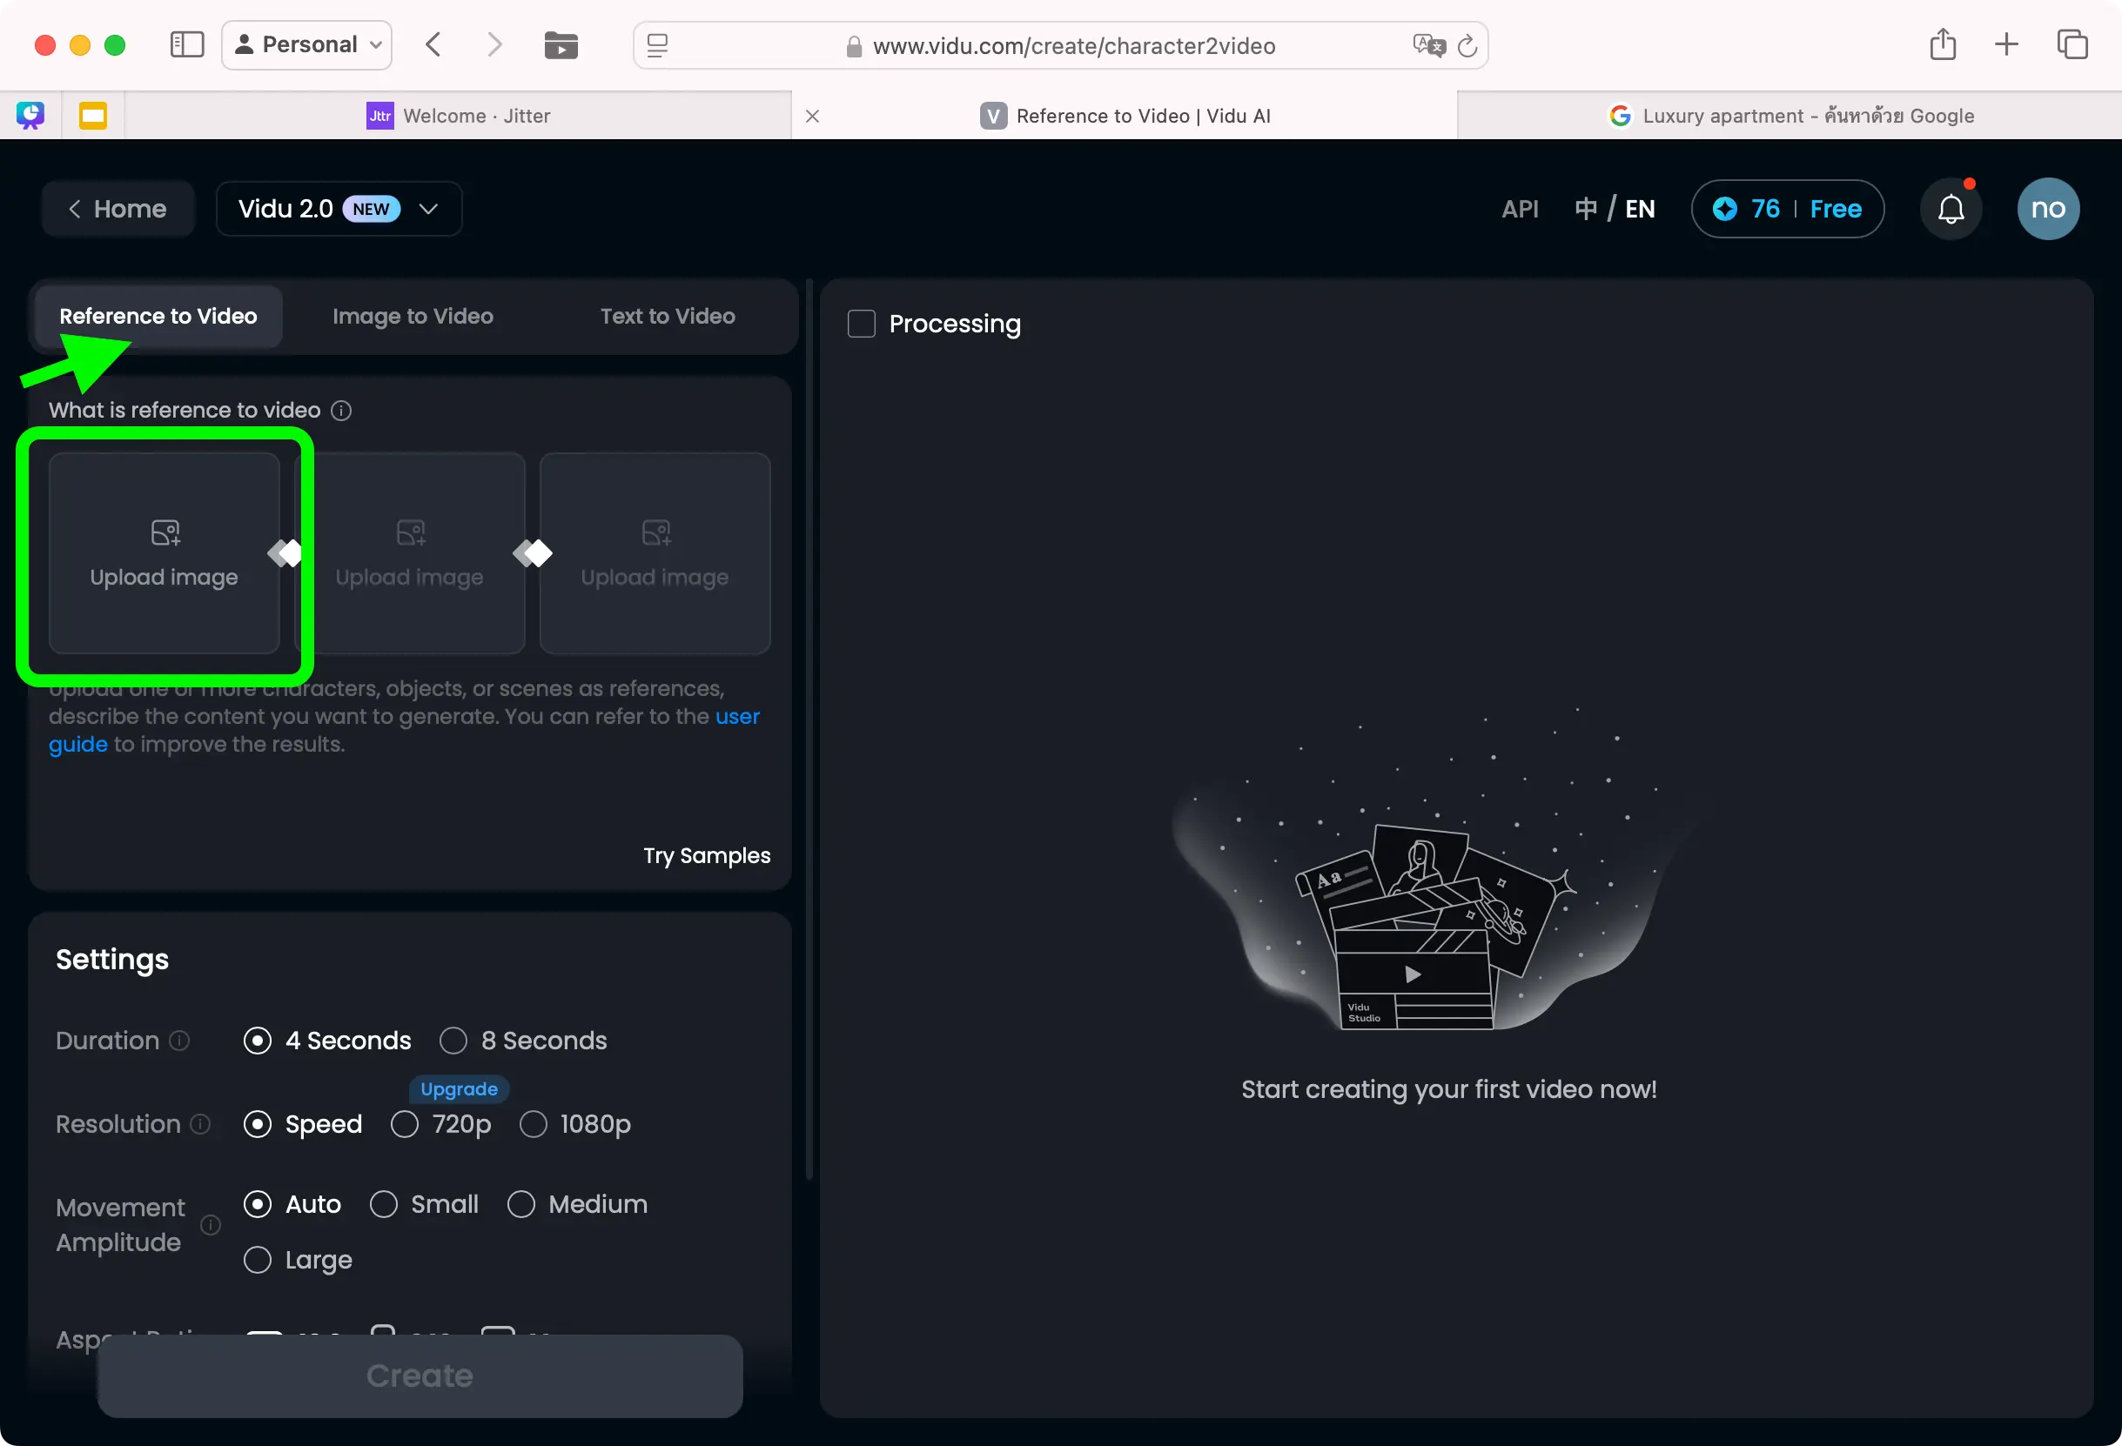Open the user avatar 'no' menu
Screen dimensions: 2122x1446
(2047, 209)
